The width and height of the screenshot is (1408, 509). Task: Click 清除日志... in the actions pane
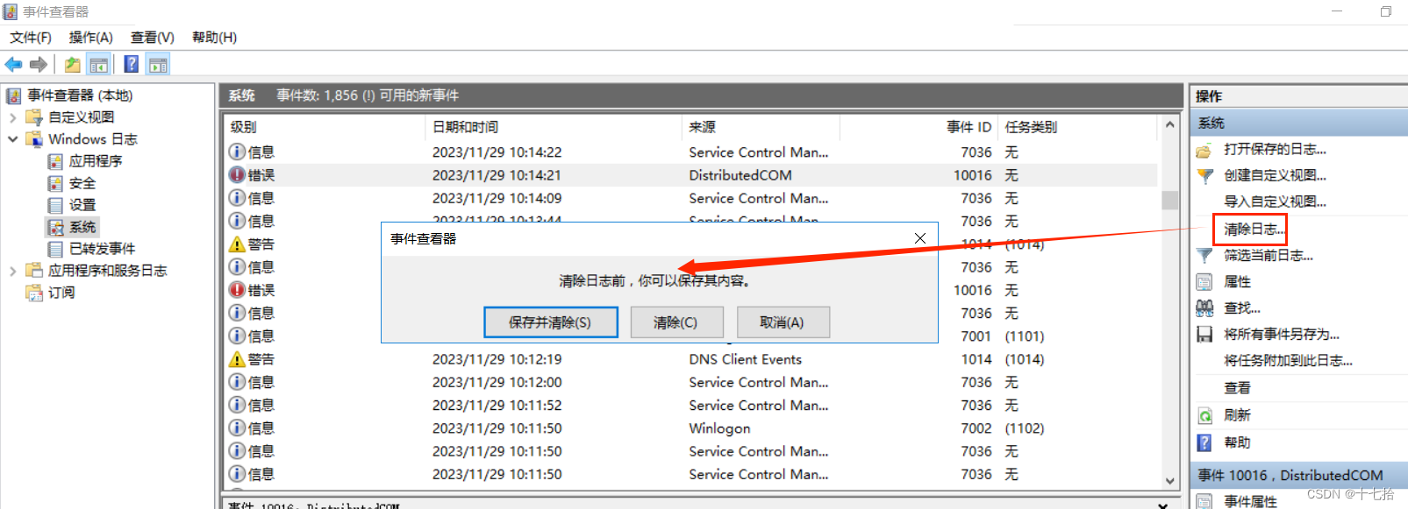click(1254, 230)
